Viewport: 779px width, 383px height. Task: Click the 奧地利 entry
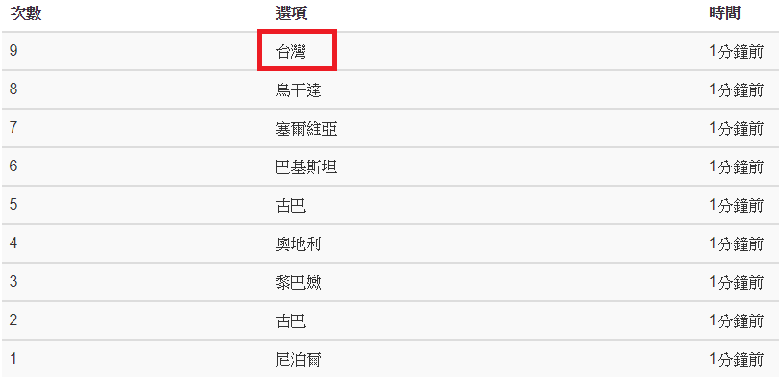[x=298, y=243]
